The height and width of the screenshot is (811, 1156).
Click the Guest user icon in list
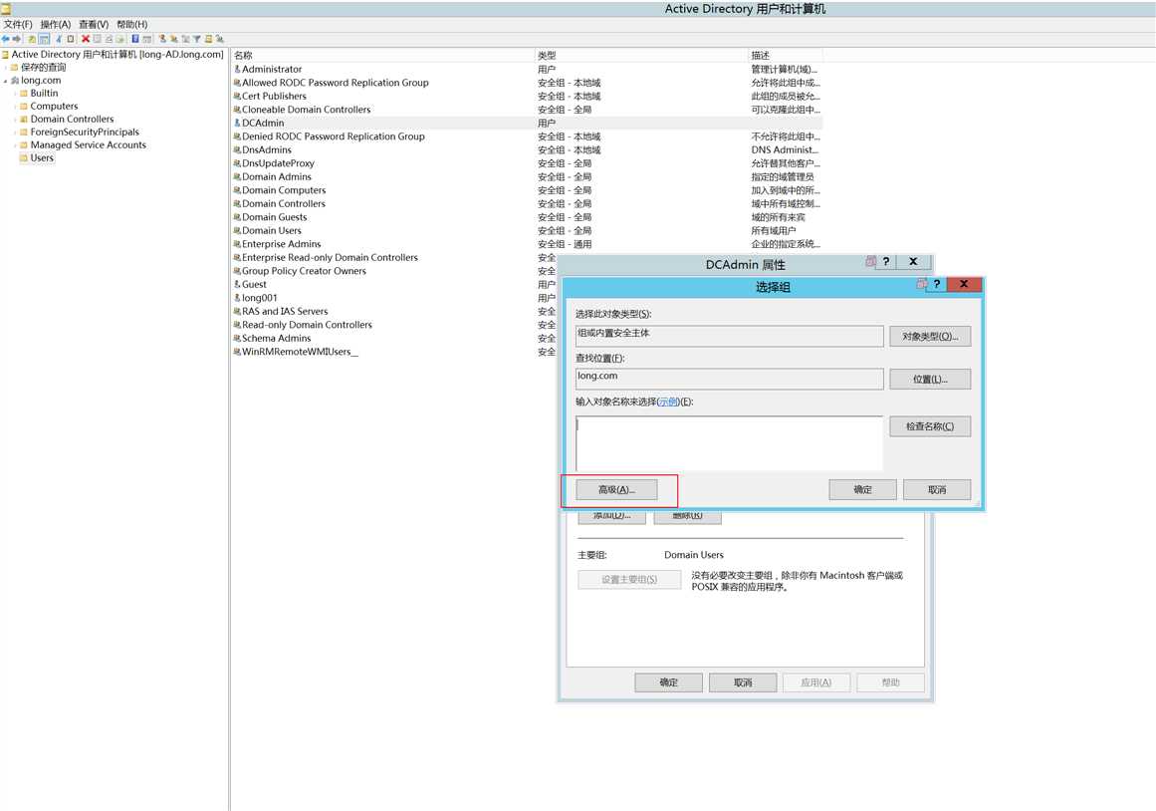pos(237,284)
